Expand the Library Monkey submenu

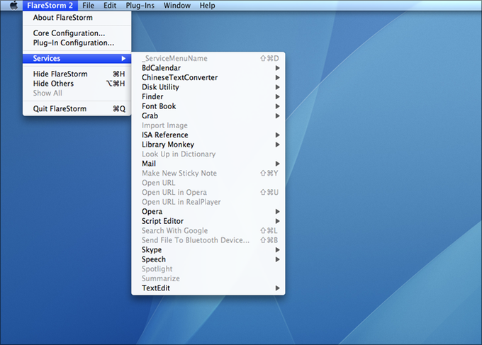[x=208, y=145]
